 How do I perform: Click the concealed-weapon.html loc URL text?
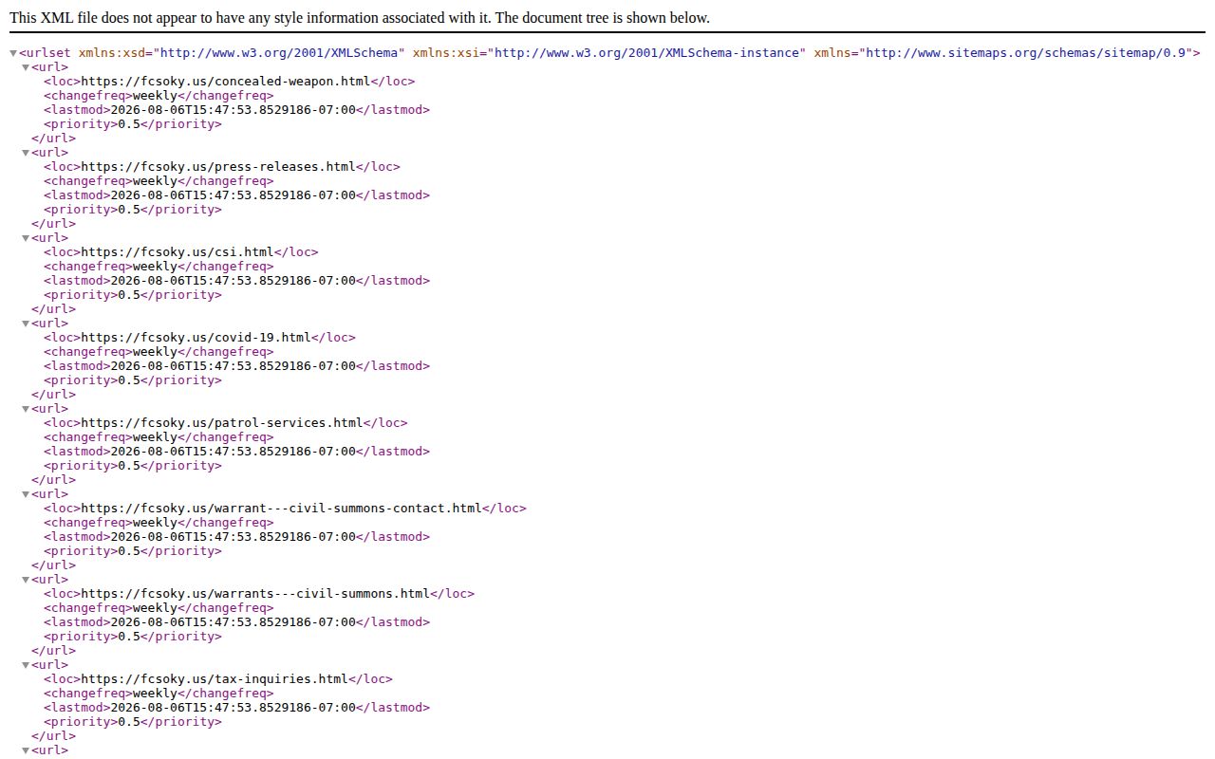click(x=226, y=82)
